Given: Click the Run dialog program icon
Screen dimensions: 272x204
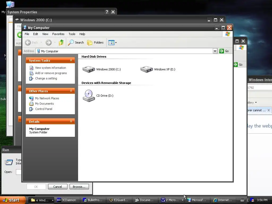Looking at the screenshot, I should [9, 162].
